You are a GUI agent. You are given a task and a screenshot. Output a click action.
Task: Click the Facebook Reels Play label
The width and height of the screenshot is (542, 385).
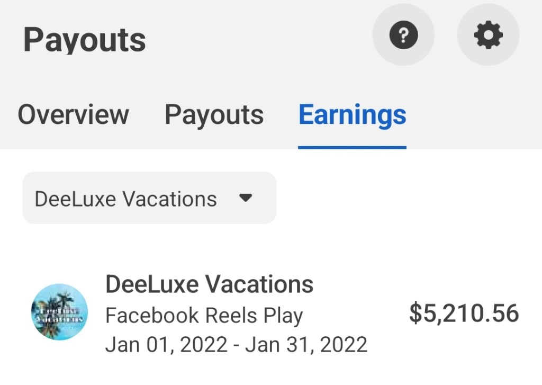[x=204, y=316]
